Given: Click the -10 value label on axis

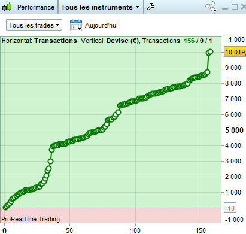Looking at the screenshot, I should pos(230,208).
